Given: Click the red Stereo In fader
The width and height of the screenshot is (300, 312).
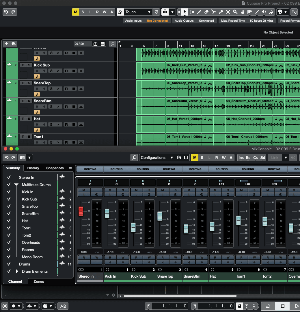Looking at the screenshot, I should pyautogui.click(x=81, y=211).
